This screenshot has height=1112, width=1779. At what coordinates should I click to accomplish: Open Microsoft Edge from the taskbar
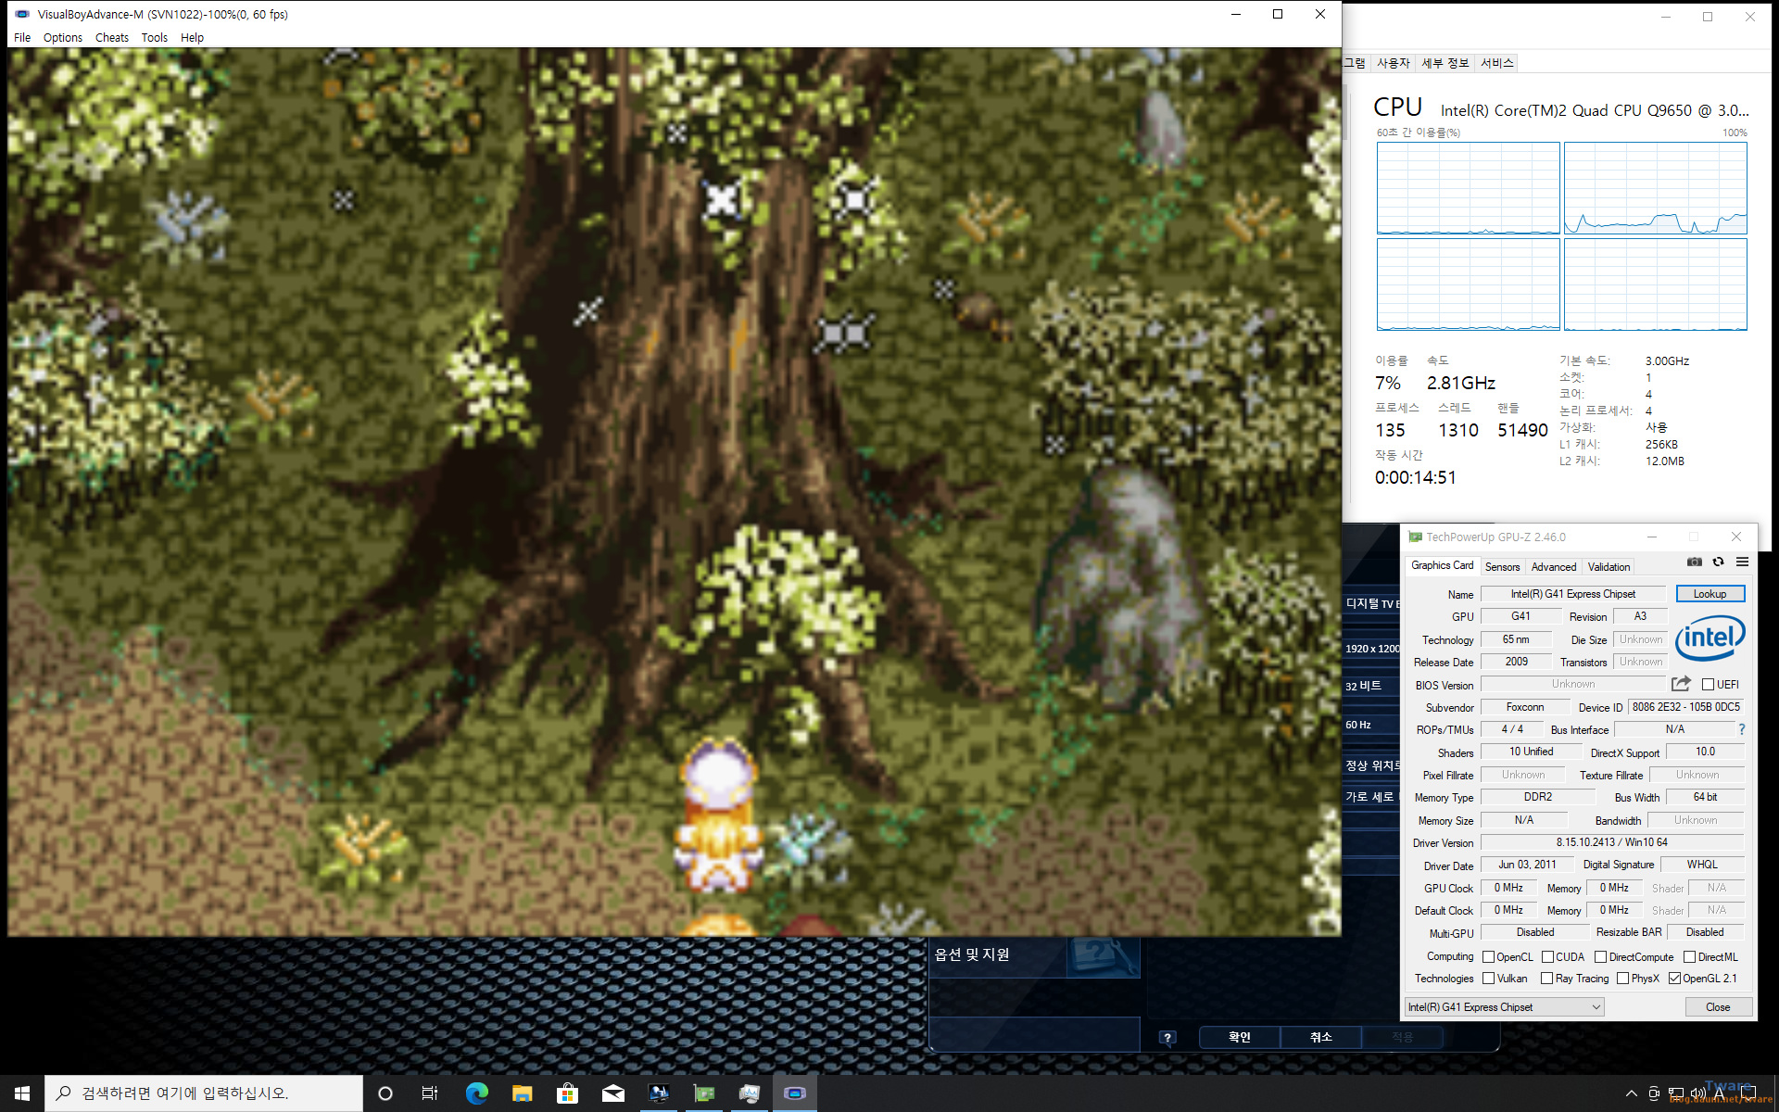pyautogui.click(x=477, y=1093)
